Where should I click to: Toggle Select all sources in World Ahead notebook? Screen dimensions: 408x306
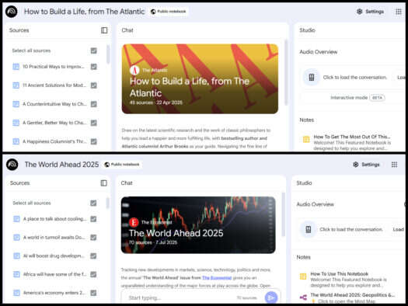tap(93, 203)
